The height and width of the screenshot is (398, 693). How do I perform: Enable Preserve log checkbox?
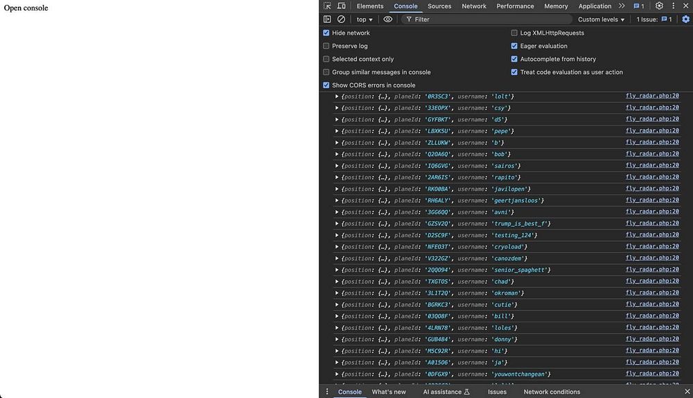pyautogui.click(x=326, y=46)
